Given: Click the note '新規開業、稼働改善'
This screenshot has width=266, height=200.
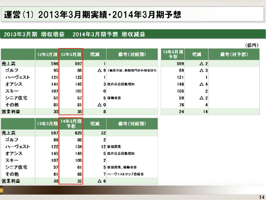Looking at the screenshot, I should (122, 167).
